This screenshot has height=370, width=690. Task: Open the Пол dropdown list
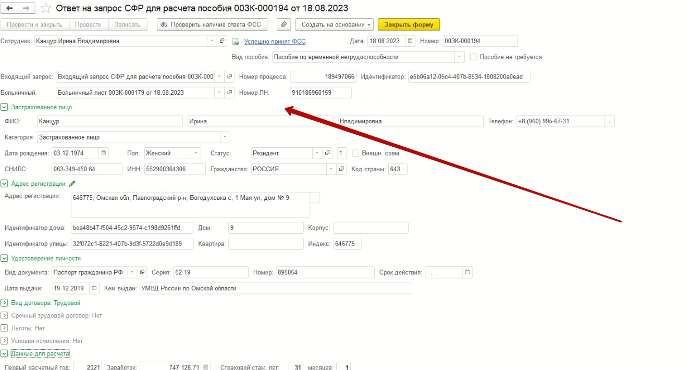click(x=196, y=153)
